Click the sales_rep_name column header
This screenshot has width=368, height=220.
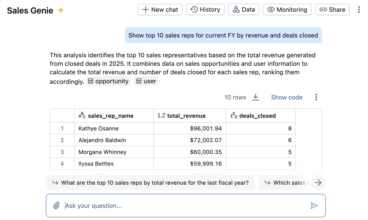[111, 116]
